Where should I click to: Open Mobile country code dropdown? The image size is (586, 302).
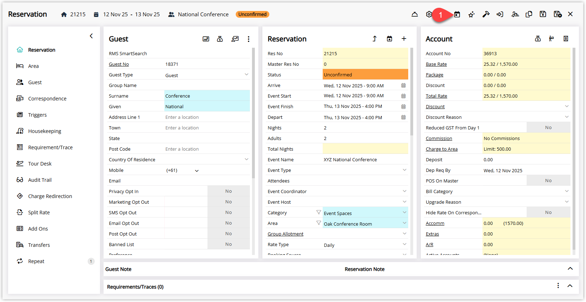pyautogui.click(x=197, y=171)
